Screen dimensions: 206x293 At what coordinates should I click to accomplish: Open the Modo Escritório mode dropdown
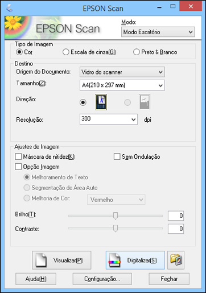[x=158, y=32]
